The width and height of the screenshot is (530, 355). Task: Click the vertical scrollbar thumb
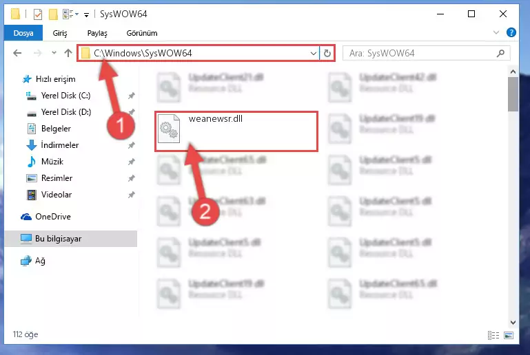tap(513, 94)
